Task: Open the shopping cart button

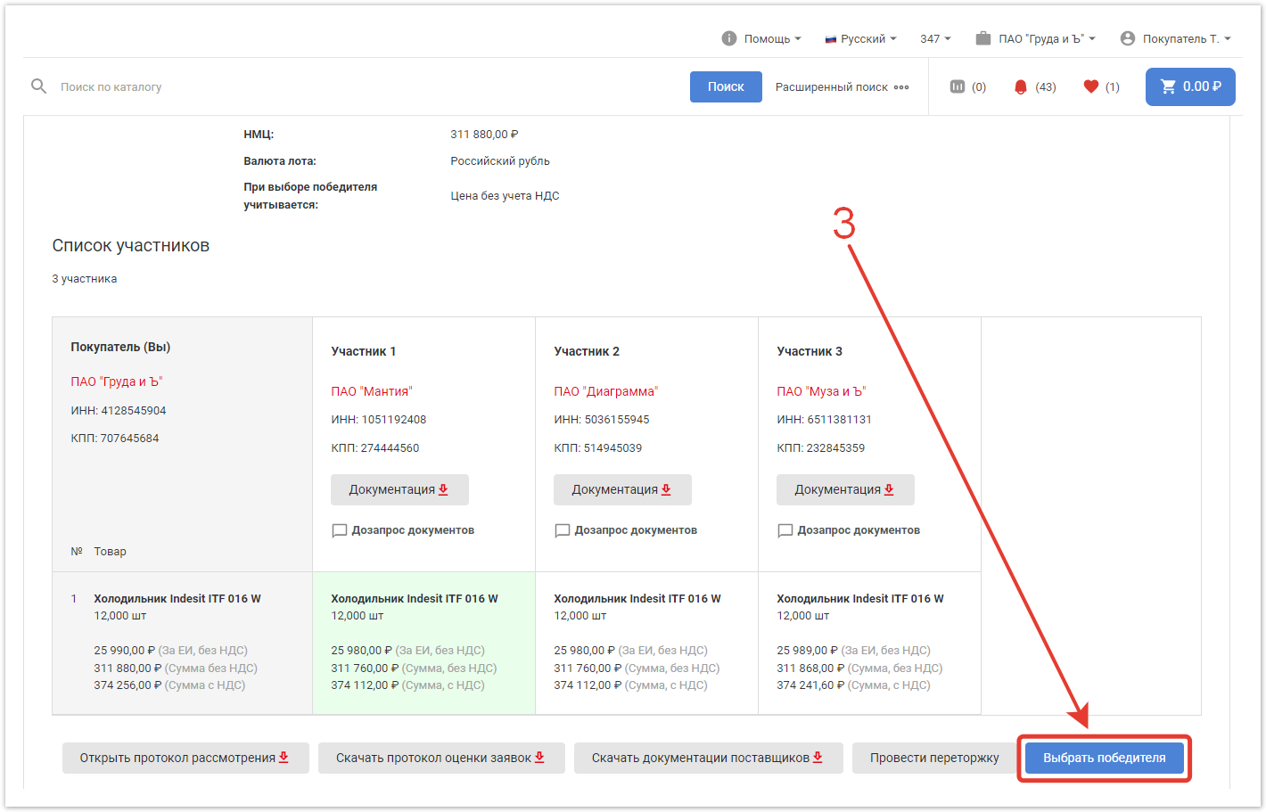Action: [1189, 86]
